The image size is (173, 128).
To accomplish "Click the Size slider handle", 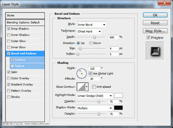I will click(80, 48).
